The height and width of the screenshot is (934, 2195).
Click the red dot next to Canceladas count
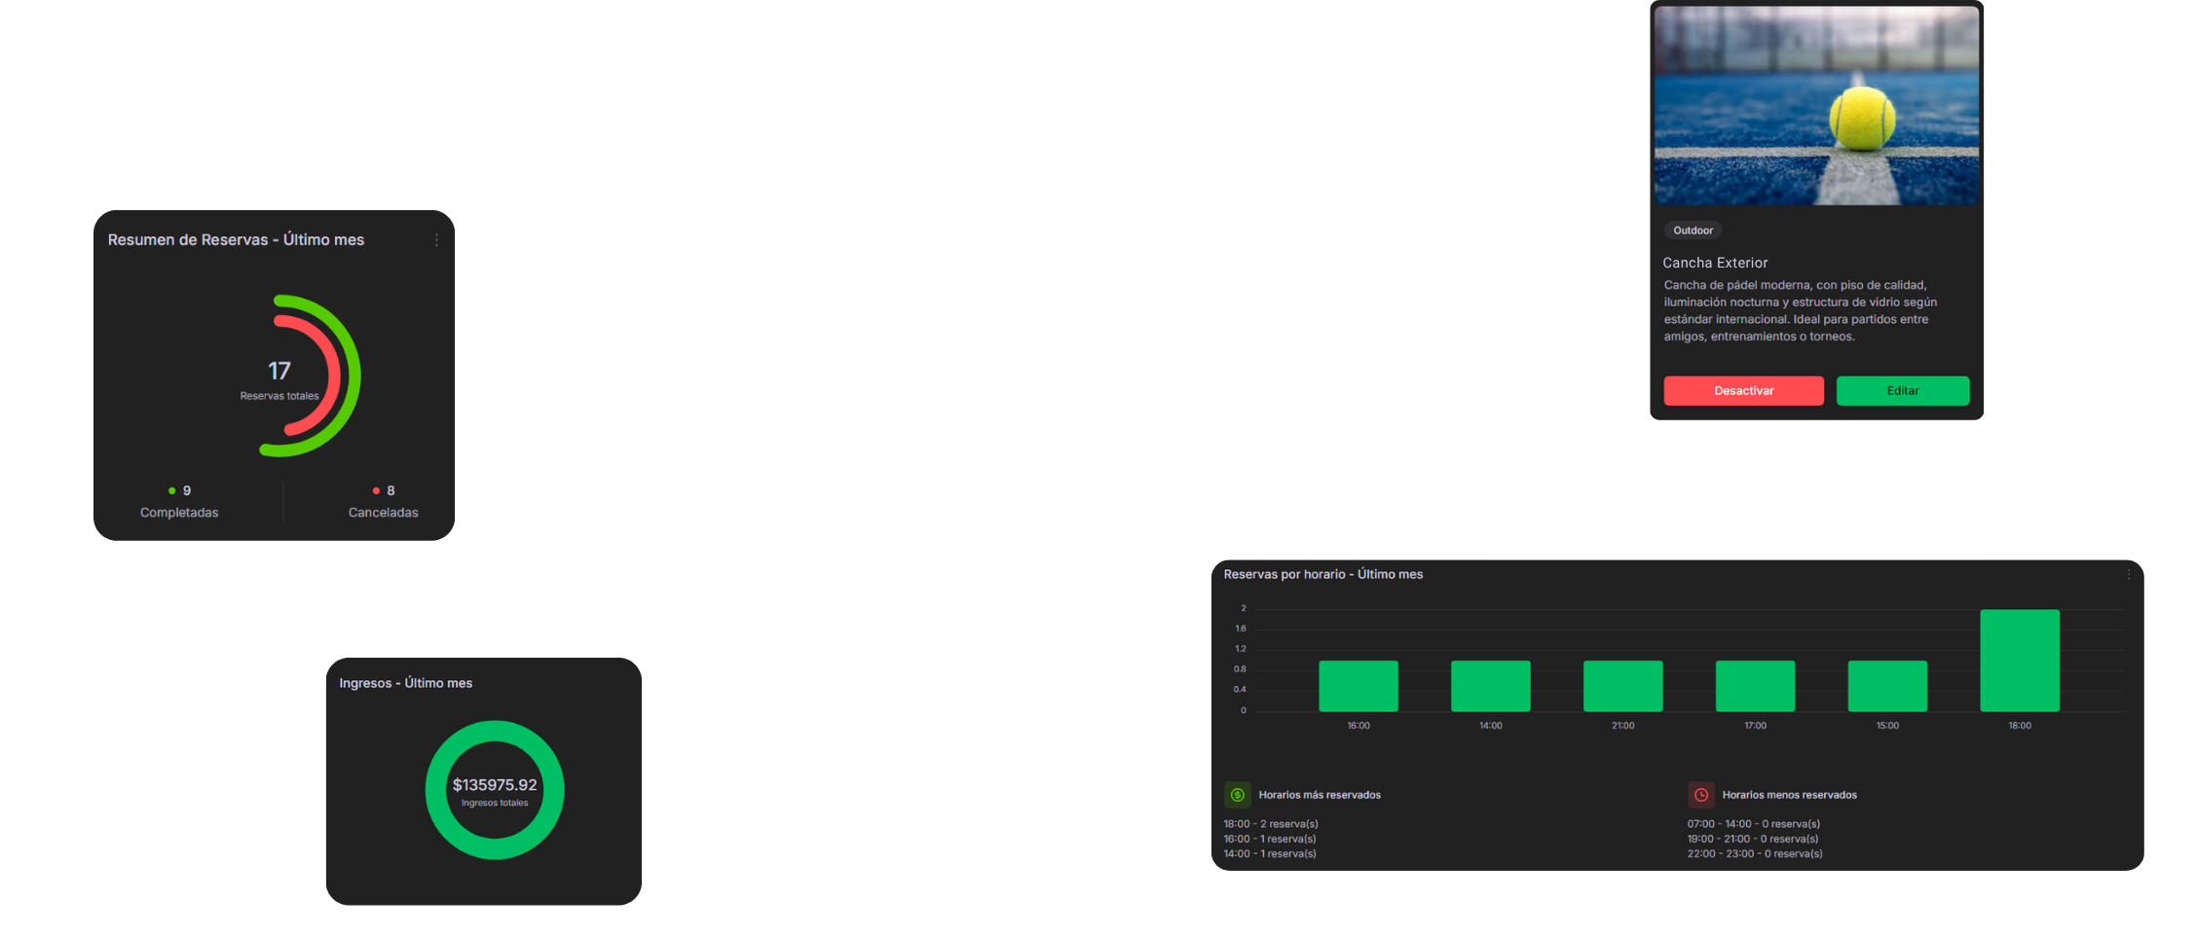(376, 491)
